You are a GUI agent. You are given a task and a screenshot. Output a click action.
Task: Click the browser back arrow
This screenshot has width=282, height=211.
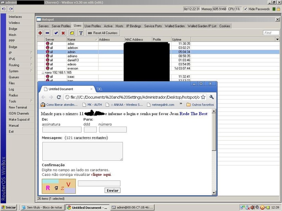43,97
